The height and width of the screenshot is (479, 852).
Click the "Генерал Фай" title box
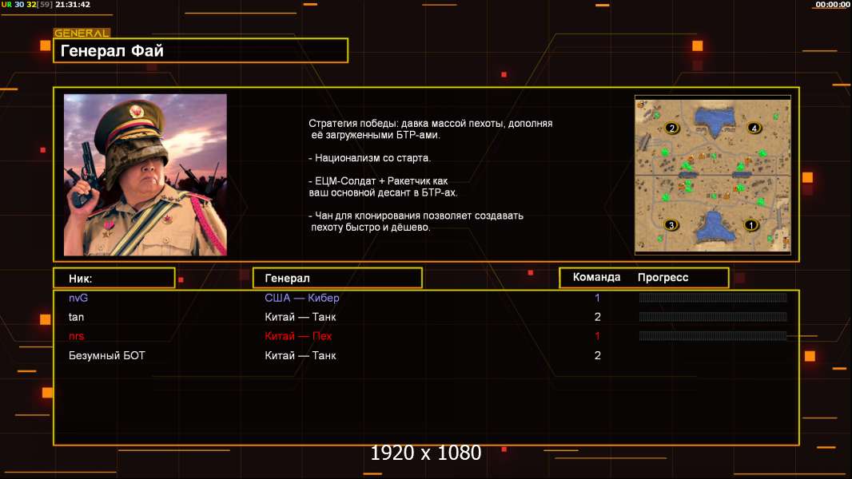tap(201, 50)
